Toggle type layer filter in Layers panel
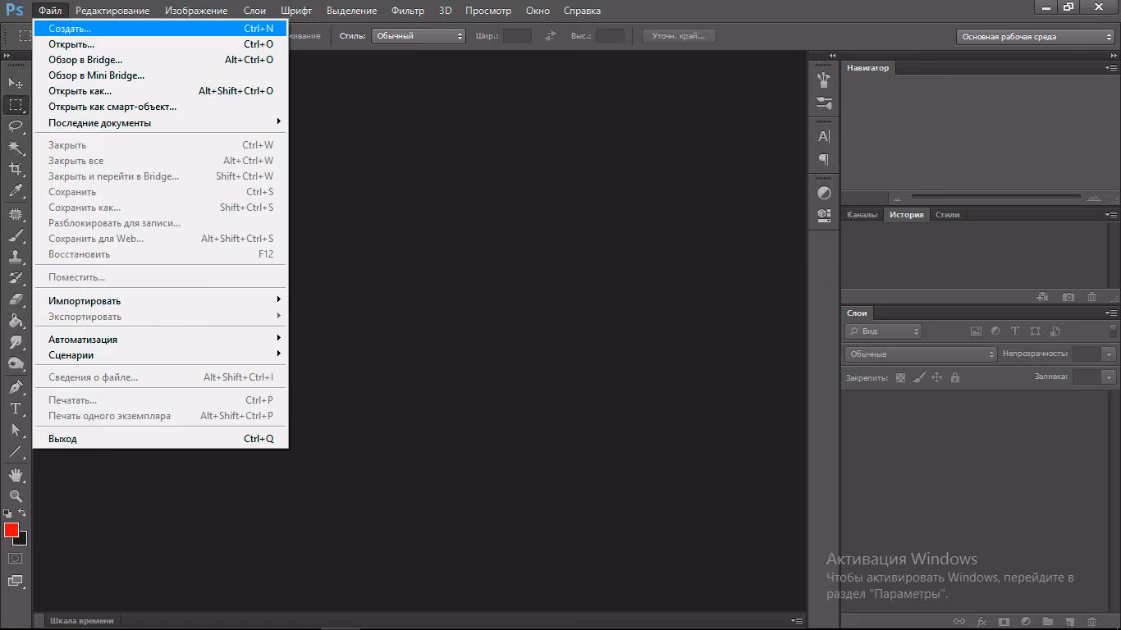 1015,331
